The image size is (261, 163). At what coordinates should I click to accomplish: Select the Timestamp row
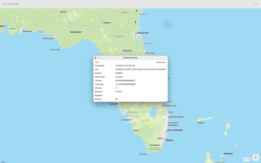pos(130,66)
